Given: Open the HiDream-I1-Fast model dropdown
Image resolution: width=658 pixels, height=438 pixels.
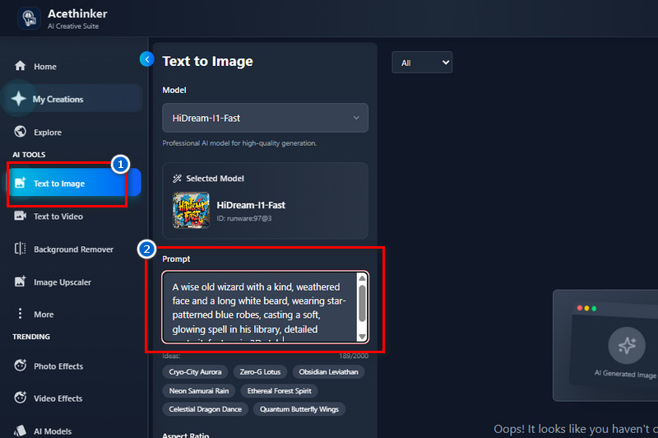Looking at the screenshot, I should click(x=265, y=118).
